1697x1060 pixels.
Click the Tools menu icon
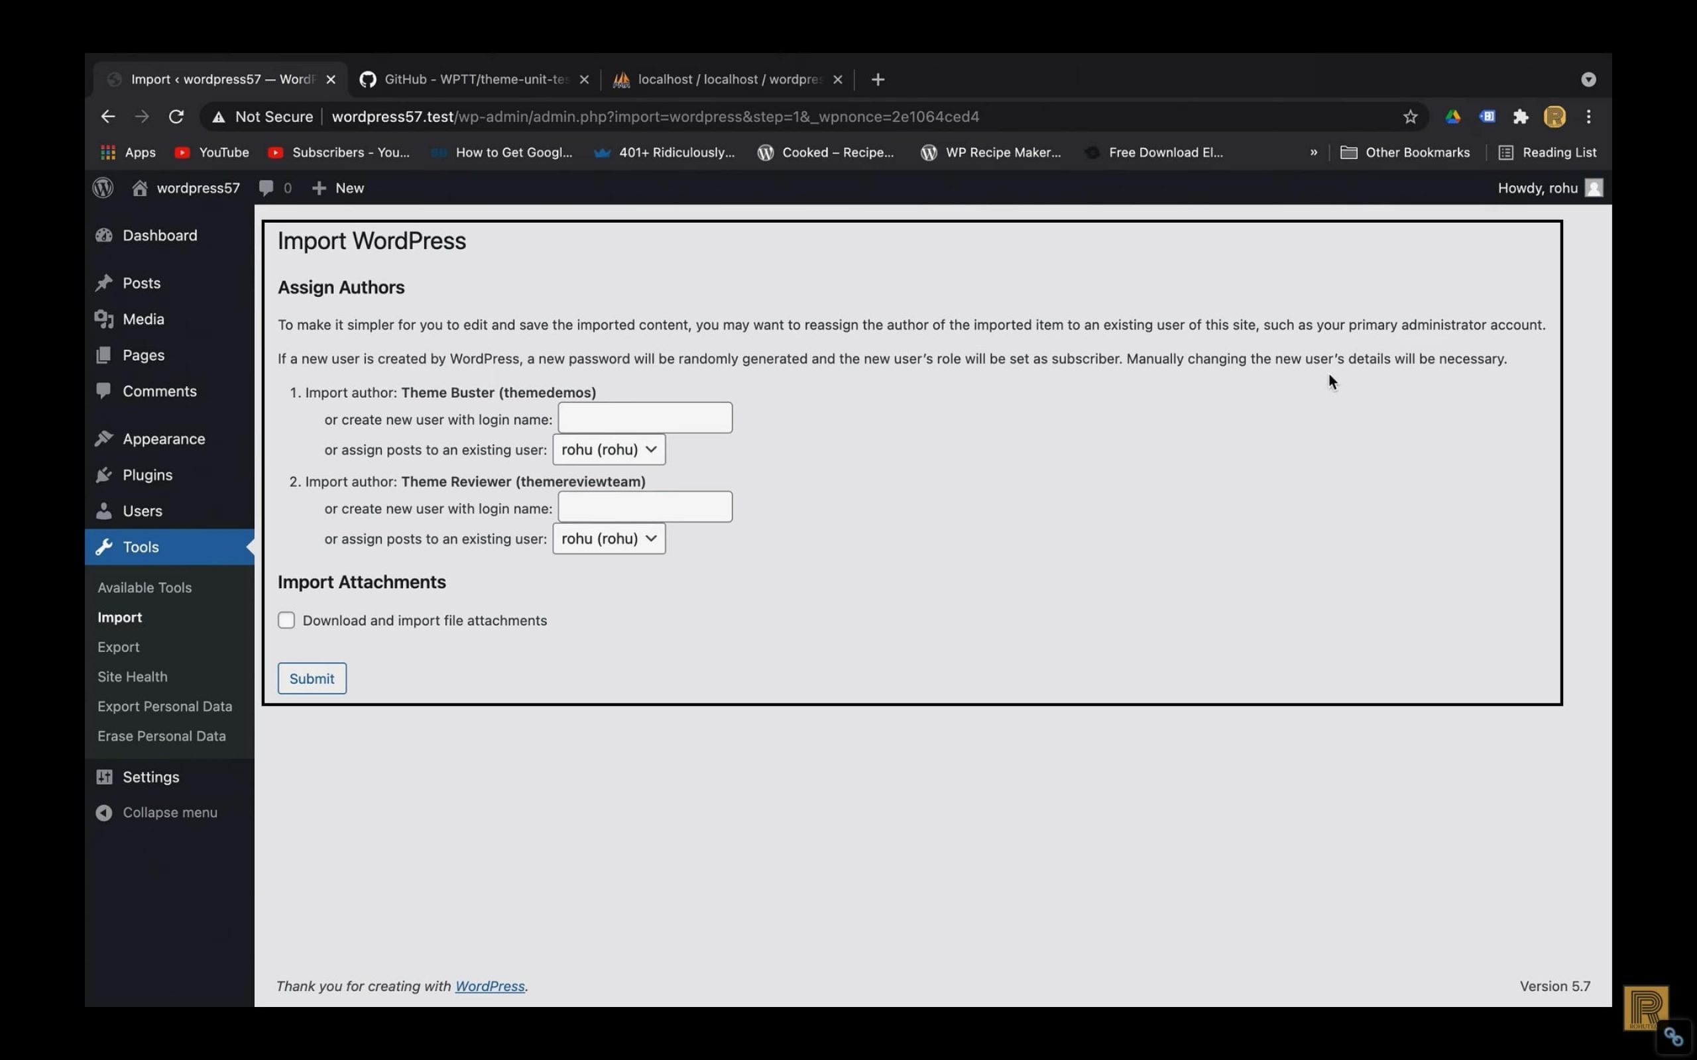click(104, 546)
